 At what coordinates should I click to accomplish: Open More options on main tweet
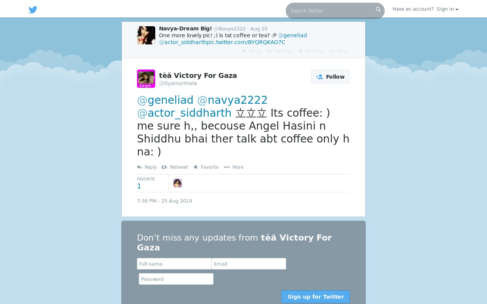[234, 167]
